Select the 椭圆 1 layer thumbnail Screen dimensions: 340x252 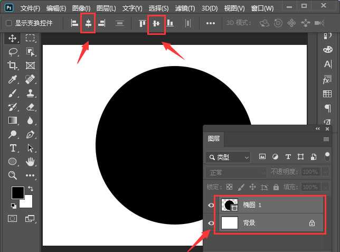230,205
